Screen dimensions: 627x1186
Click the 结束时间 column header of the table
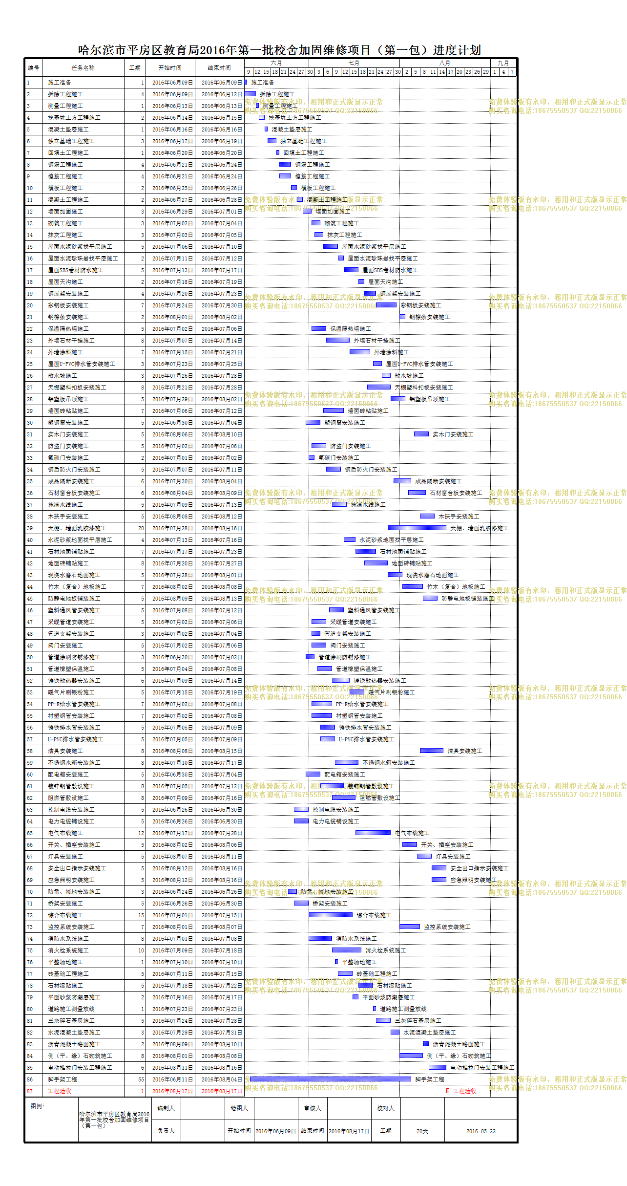point(219,68)
